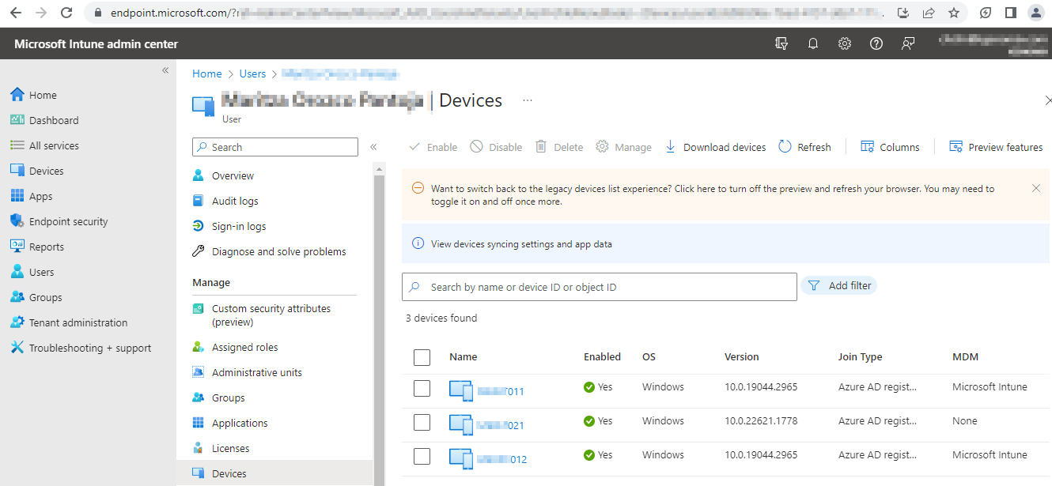The width and height of the screenshot is (1052, 486).
Task: Open the device link ending 011
Action: click(x=501, y=391)
